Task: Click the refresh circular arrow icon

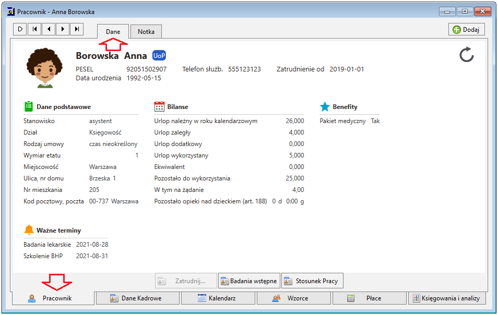Action: click(467, 55)
